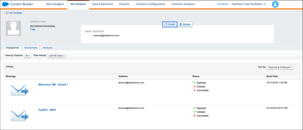Click the email address in the Email Address panel

tap(106, 35)
